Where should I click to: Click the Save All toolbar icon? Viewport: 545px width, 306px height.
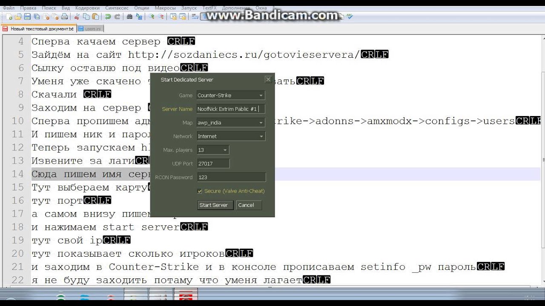tap(37, 17)
